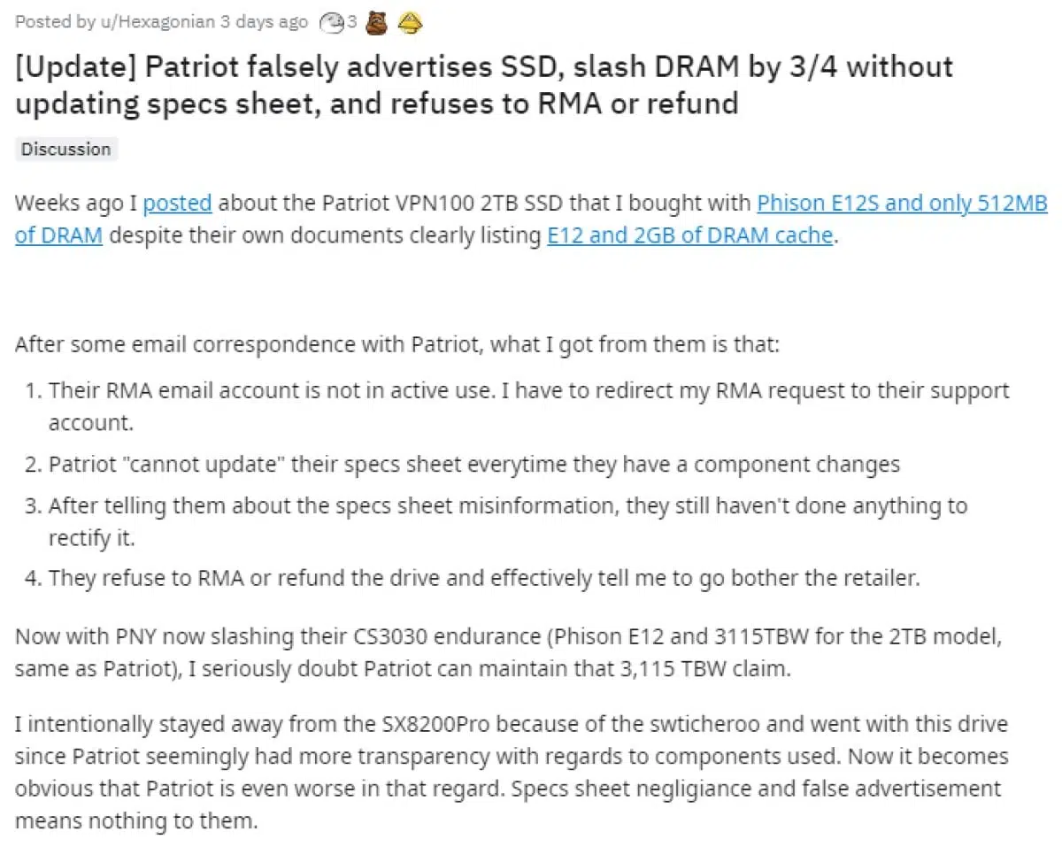
Task: Click the post title about Patriot SSD
Action: 483,85
